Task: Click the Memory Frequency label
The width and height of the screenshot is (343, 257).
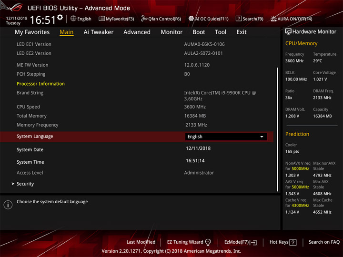Action: 38,125
